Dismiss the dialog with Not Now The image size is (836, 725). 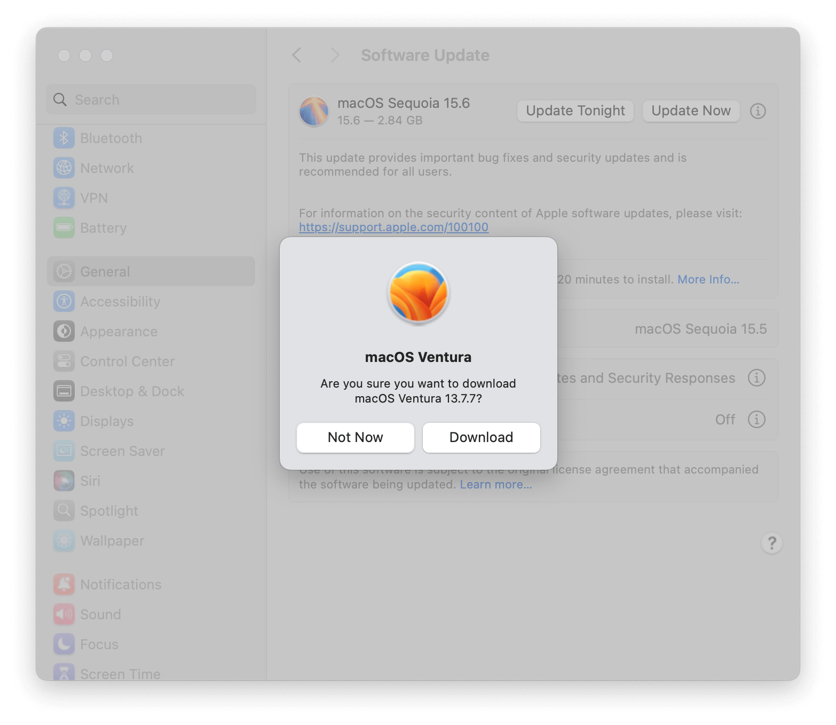pos(355,437)
